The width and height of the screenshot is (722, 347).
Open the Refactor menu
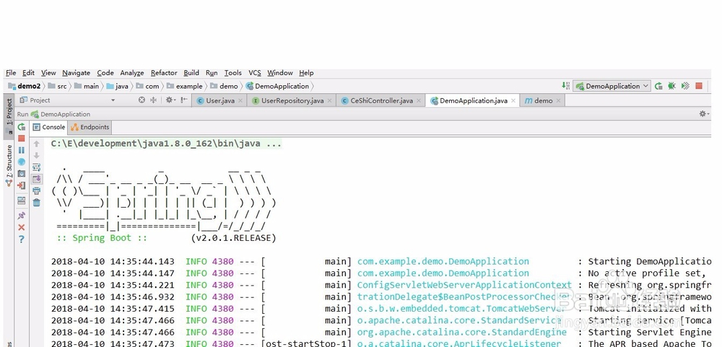coord(163,73)
